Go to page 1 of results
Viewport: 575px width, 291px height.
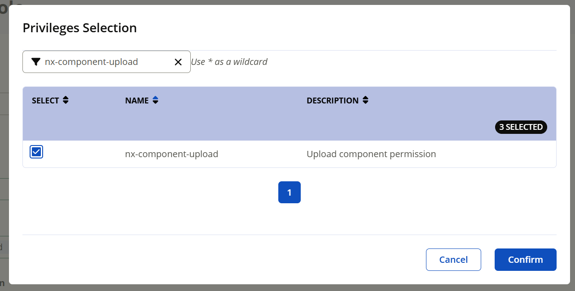[290, 193]
